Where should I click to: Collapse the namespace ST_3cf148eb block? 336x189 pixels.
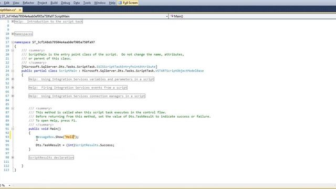point(13,42)
